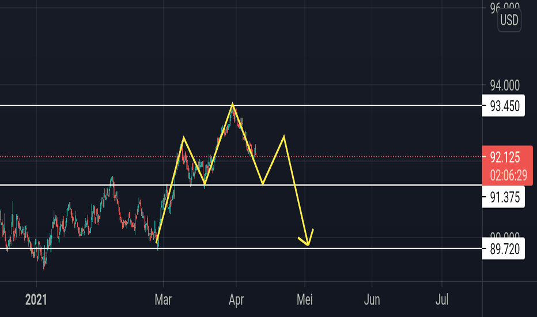The height and width of the screenshot is (317, 537).
Task: Click the Jul label on time axis
Action: point(442,300)
